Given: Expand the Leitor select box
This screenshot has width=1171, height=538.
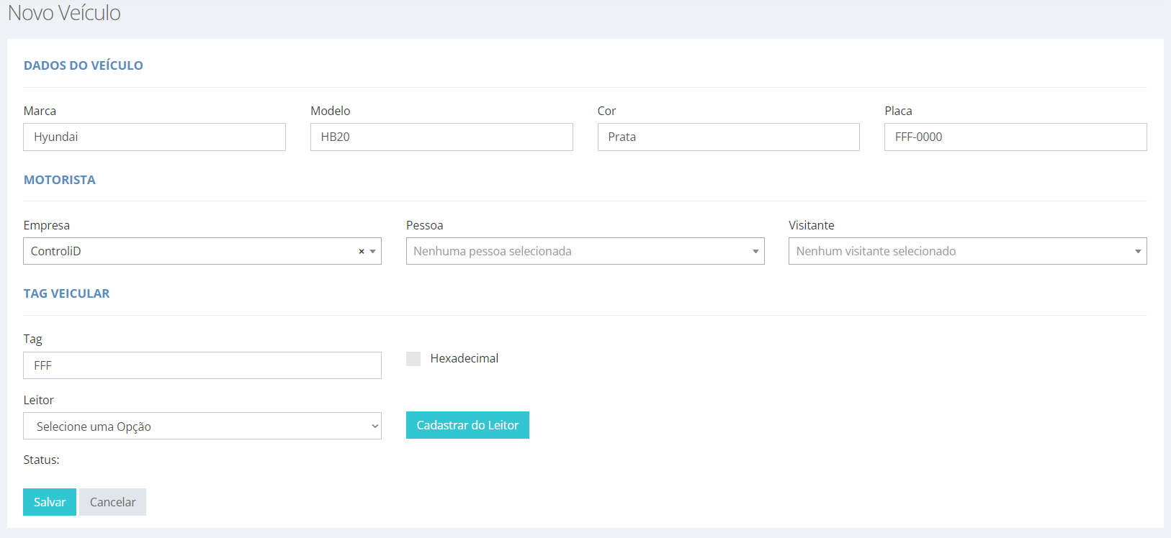Looking at the screenshot, I should tap(202, 426).
